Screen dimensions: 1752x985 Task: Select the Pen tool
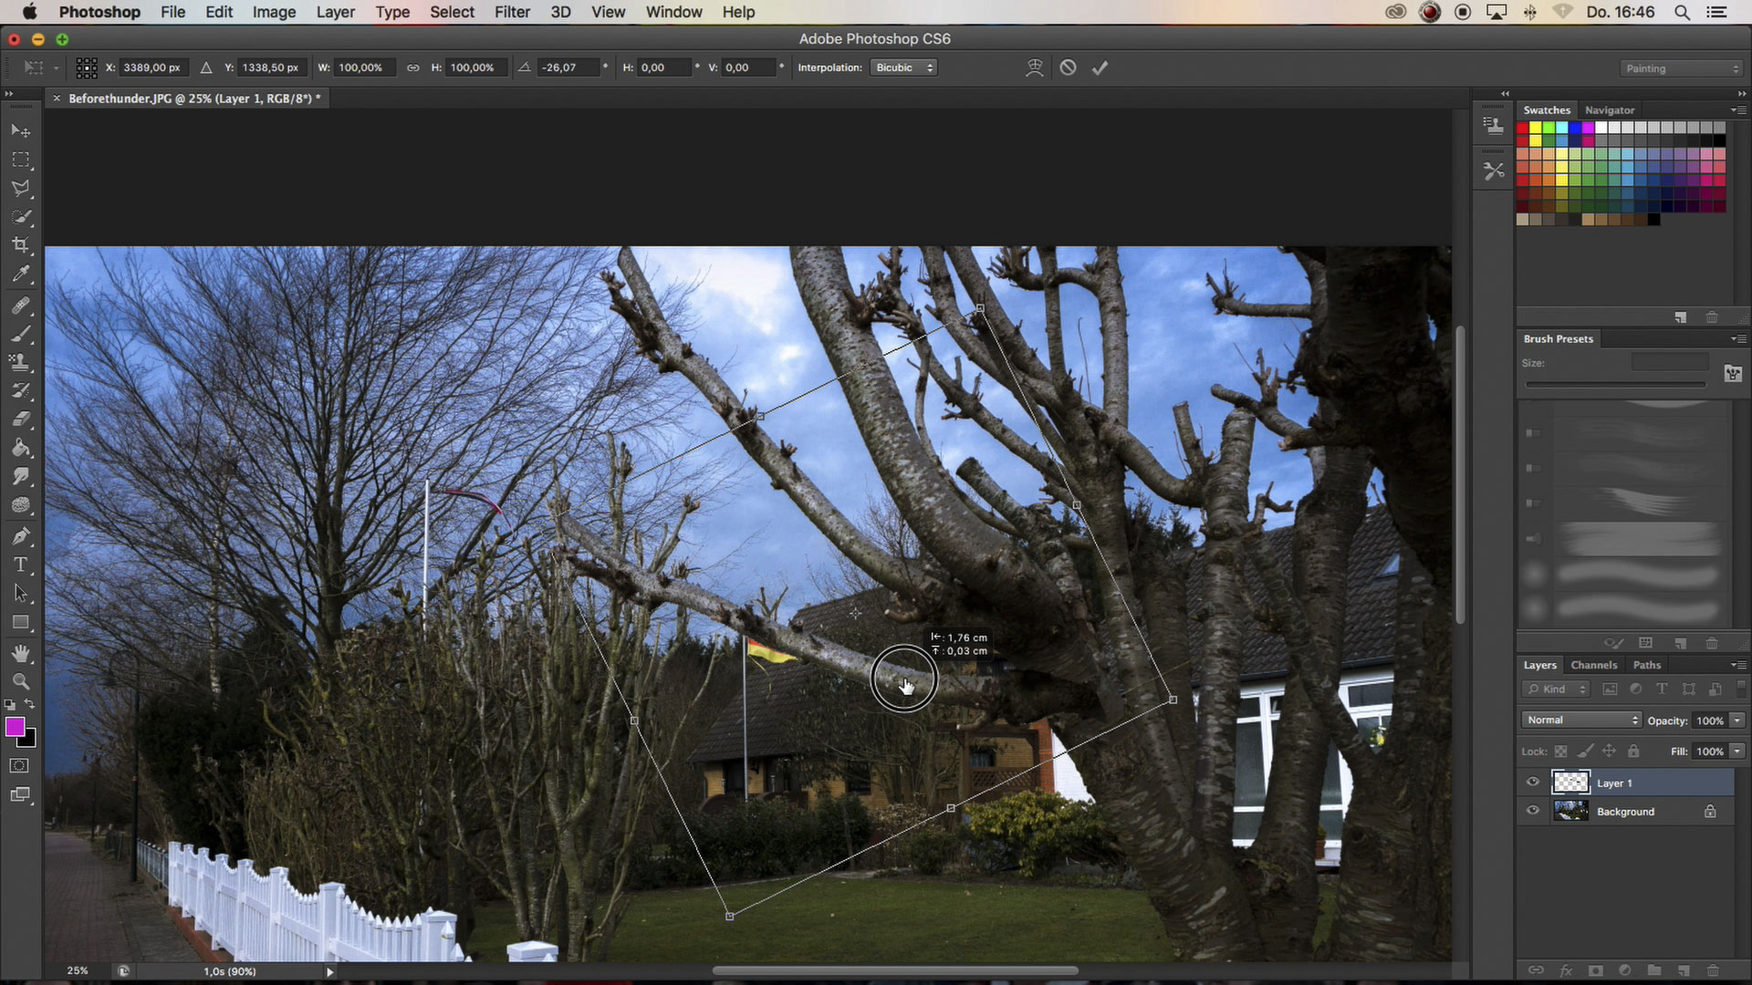click(x=20, y=536)
